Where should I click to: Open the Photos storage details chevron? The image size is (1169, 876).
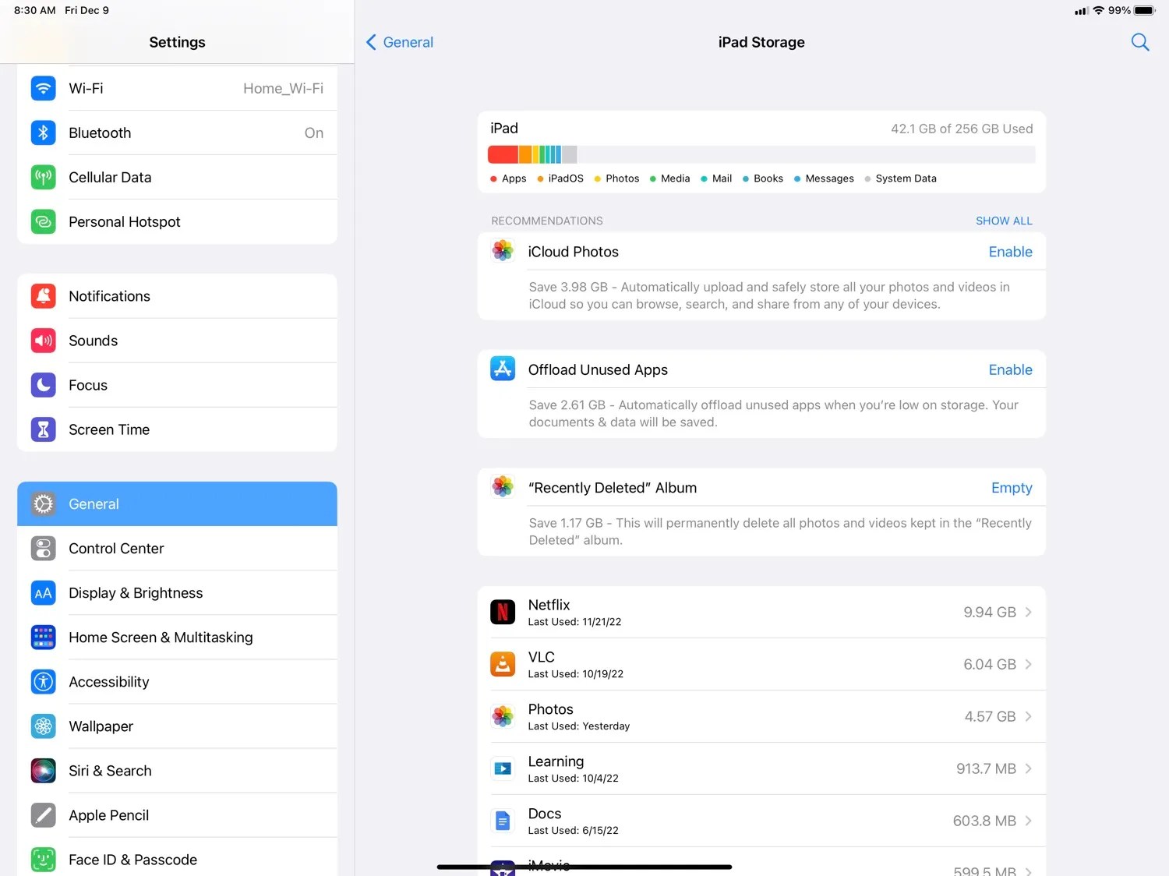1029,716
